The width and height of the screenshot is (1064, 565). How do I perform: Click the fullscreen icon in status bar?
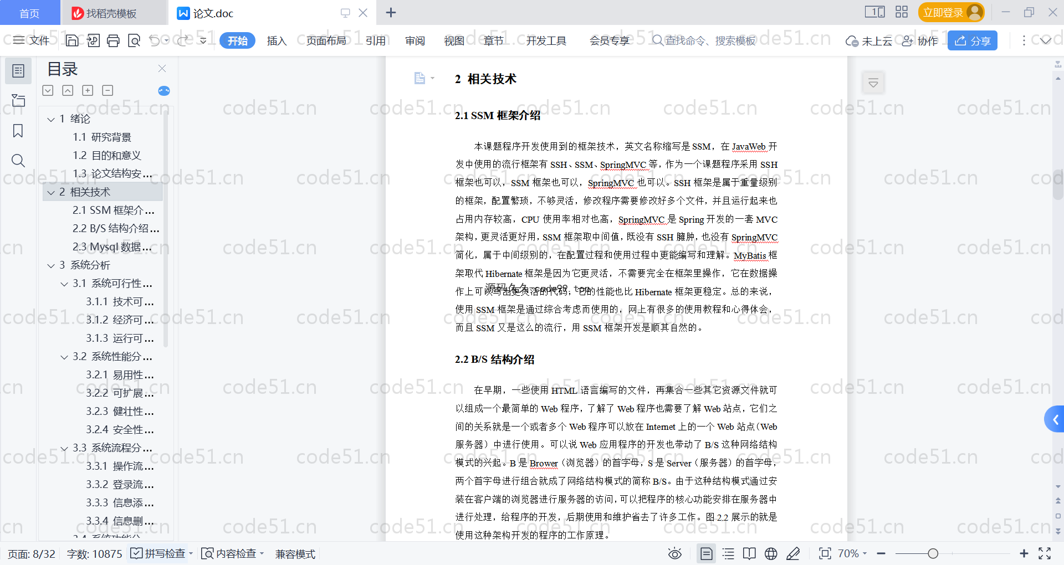point(1045,553)
